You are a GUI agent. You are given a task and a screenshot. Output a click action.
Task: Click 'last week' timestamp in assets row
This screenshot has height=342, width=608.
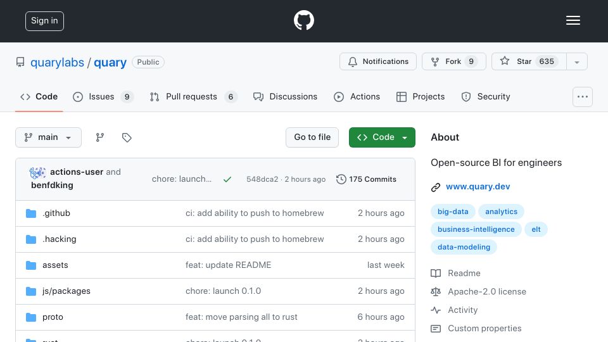386,265
